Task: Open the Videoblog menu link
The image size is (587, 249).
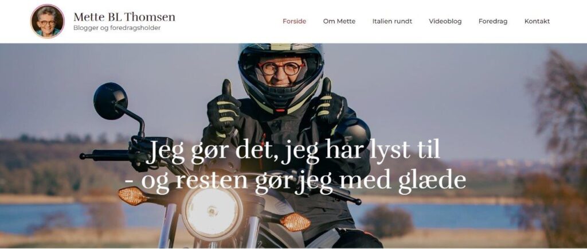Action: (x=445, y=21)
